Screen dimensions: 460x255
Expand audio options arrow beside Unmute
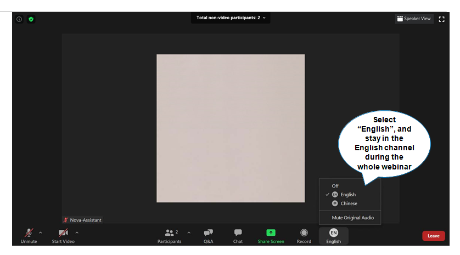(41, 233)
